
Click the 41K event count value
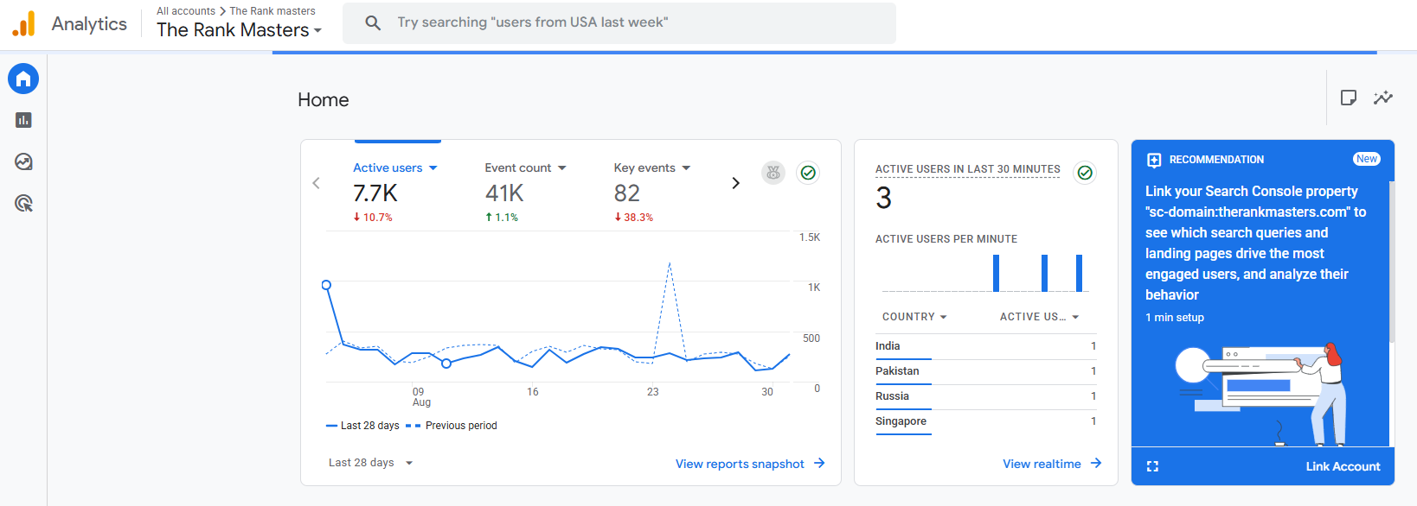tap(504, 193)
